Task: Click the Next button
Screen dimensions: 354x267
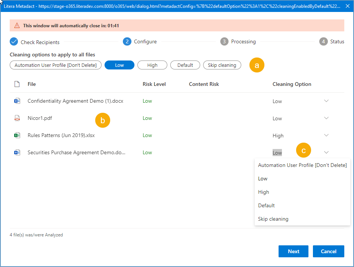Action: (x=294, y=251)
